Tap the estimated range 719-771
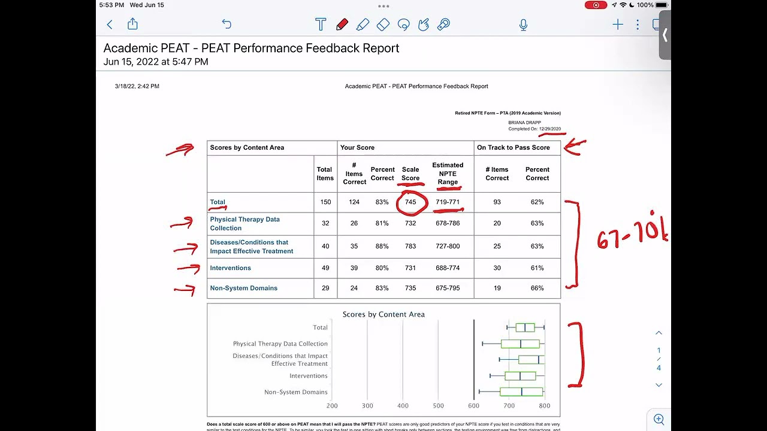767x431 pixels. (x=448, y=202)
